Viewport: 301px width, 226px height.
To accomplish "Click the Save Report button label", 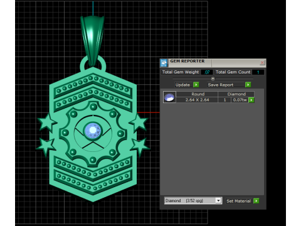I will 221,85.
